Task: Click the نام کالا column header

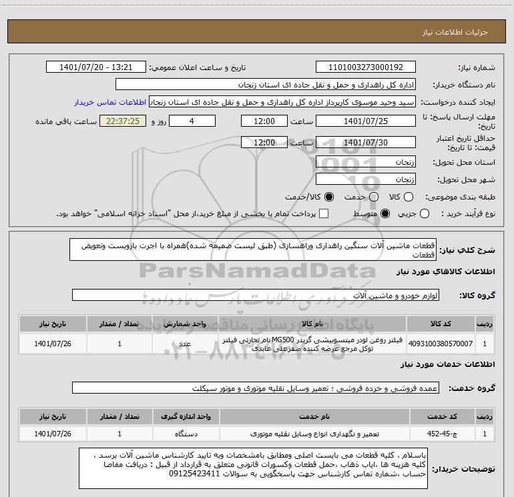Action: 312,324
